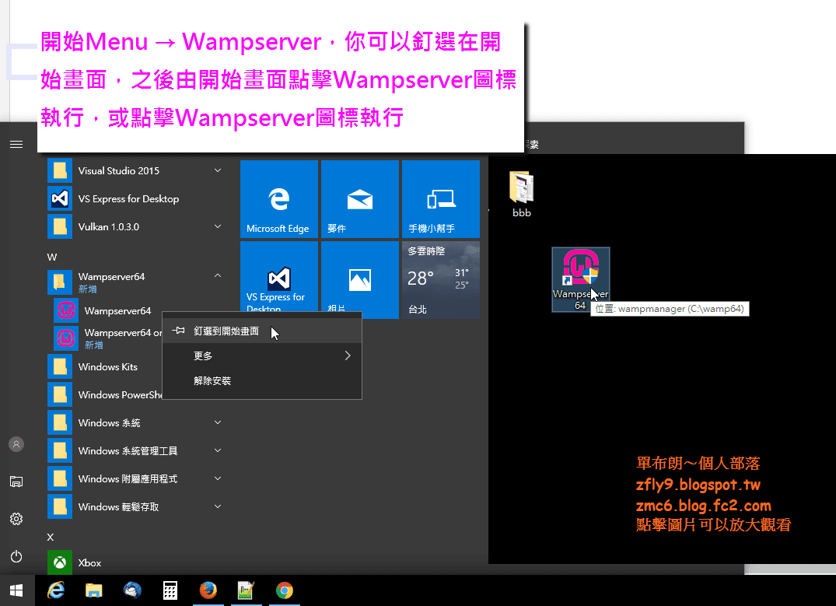Click the W letter header in app list
This screenshot has width=836, height=606.
(52, 257)
